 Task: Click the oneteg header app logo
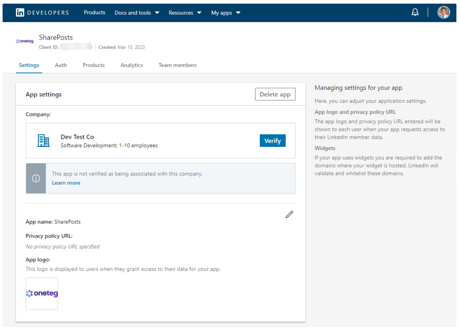pos(25,41)
